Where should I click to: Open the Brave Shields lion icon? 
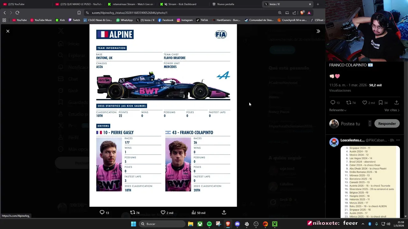click(x=302, y=13)
